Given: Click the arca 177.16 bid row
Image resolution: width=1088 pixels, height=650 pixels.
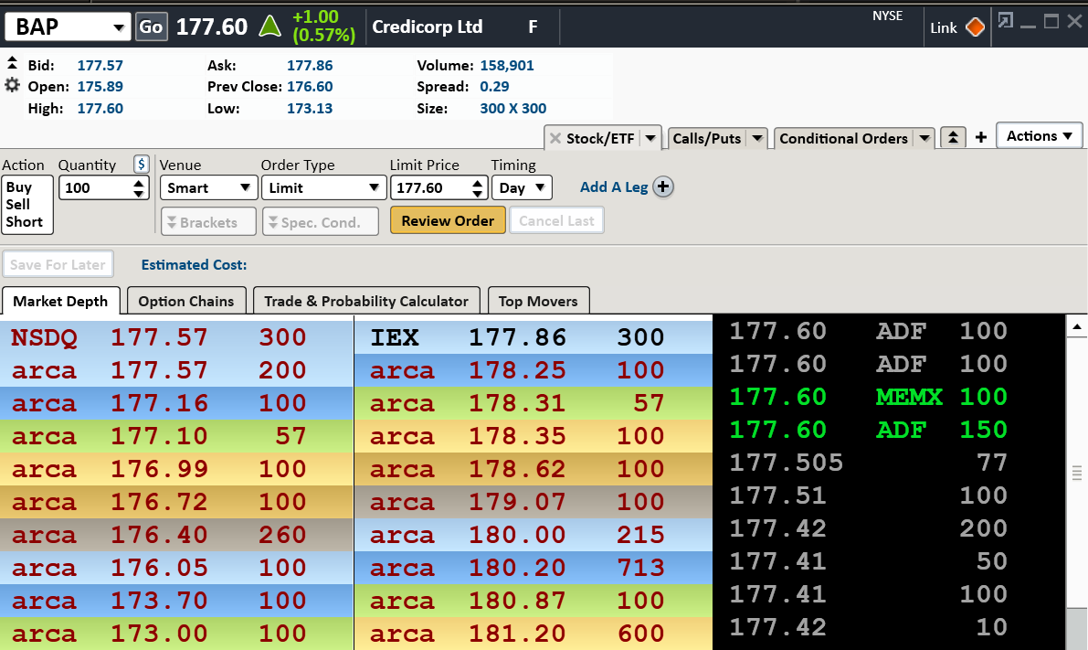Looking at the screenshot, I should (176, 403).
